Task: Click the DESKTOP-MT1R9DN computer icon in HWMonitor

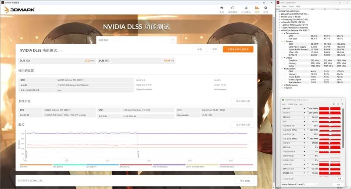Action: (x=279, y=11)
